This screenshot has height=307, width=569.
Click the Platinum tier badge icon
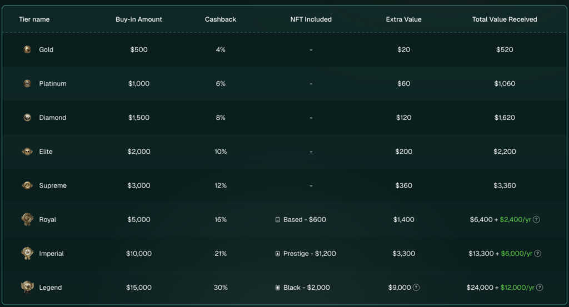27,83
